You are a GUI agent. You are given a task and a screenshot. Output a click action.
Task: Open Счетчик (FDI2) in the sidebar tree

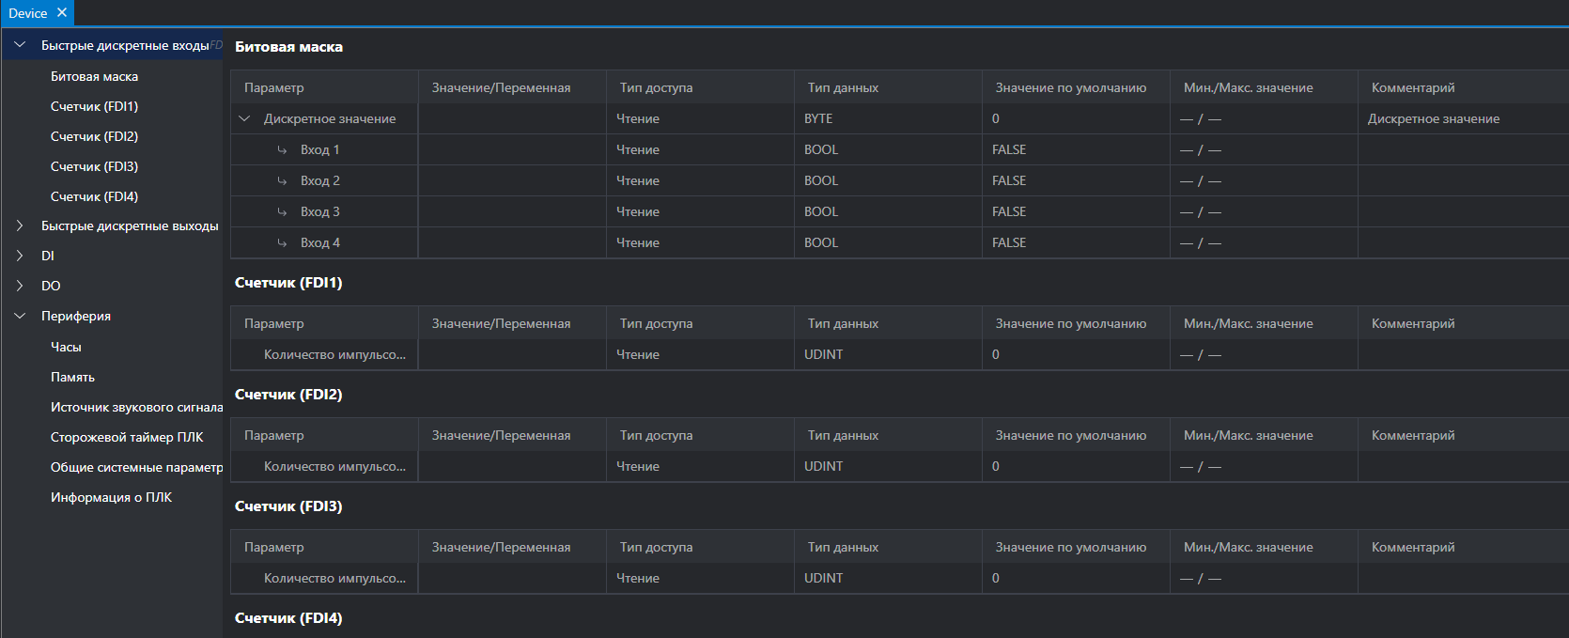[94, 136]
